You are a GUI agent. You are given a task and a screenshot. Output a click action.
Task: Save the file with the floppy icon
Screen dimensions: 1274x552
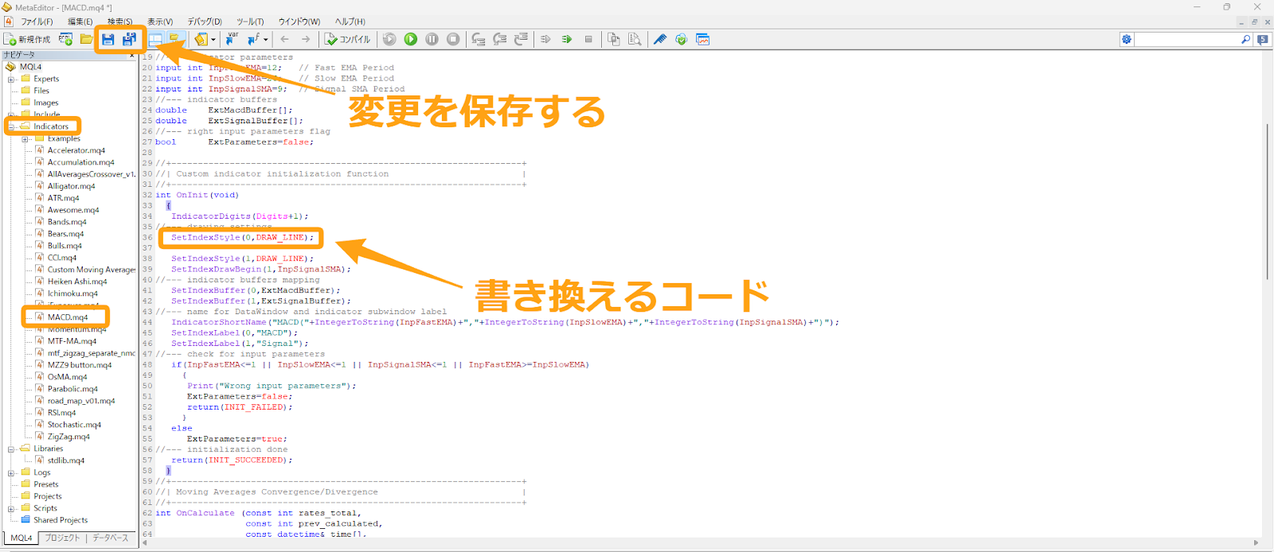108,39
